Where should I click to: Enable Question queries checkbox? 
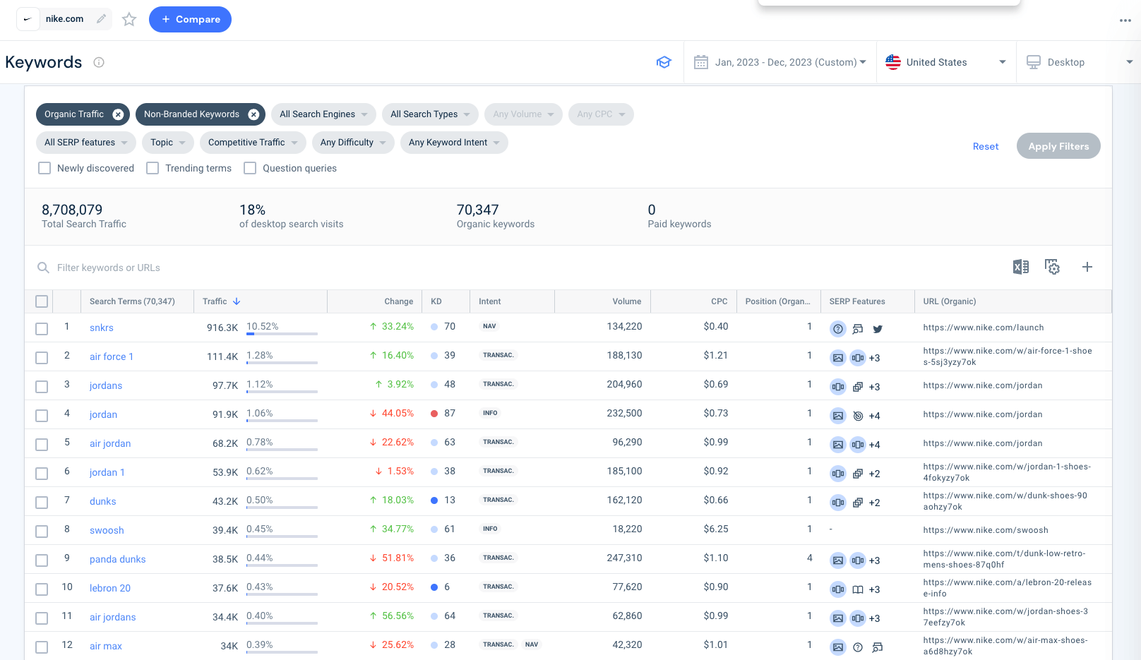[x=250, y=168]
